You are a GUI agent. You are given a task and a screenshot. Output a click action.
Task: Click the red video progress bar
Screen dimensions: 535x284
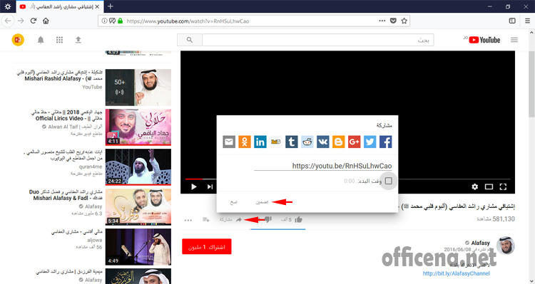point(194,179)
